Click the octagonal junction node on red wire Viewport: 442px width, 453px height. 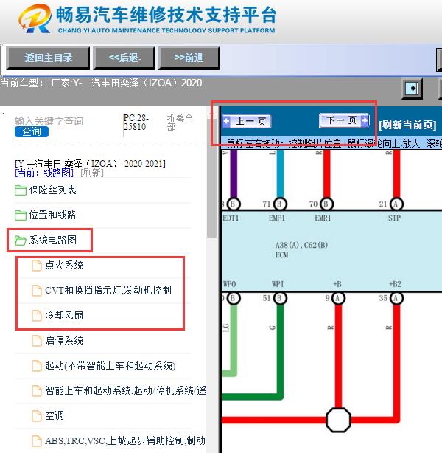[x=338, y=420]
